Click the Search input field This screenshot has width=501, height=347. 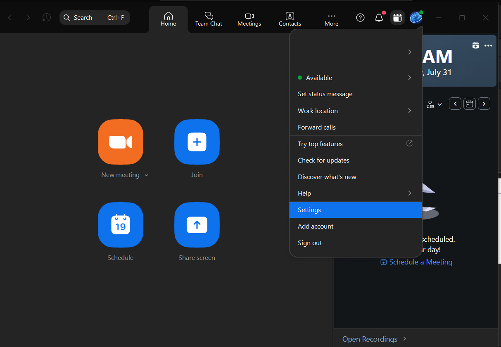(95, 18)
